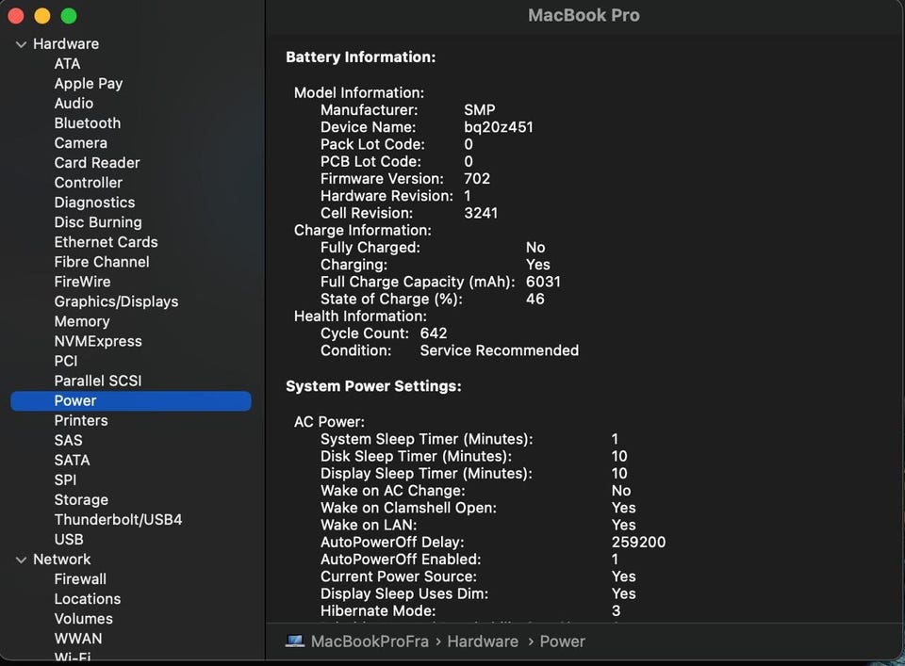This screenshot has height=666, width=905.
Task: Click Power in the bottom path bar
Action: tap(563, 642)
